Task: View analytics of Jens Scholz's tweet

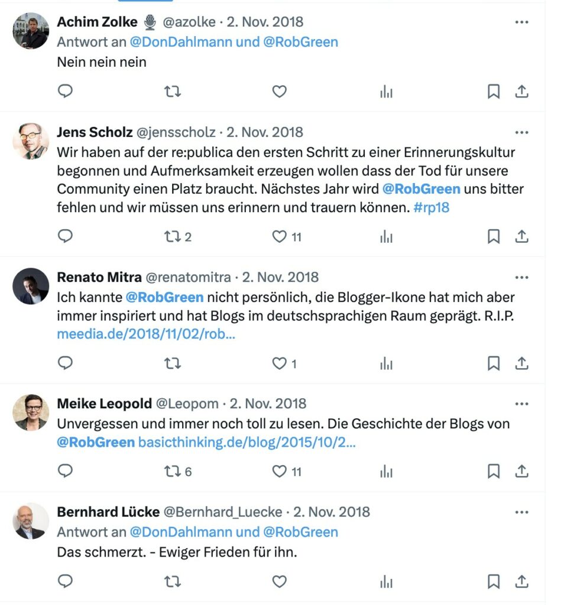Action: click(x=386, y=236)
